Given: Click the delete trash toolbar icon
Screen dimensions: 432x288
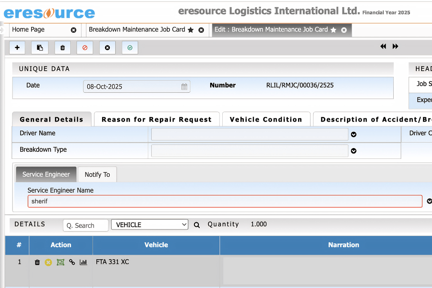Looking at the screenshot, I should [63, 48].
